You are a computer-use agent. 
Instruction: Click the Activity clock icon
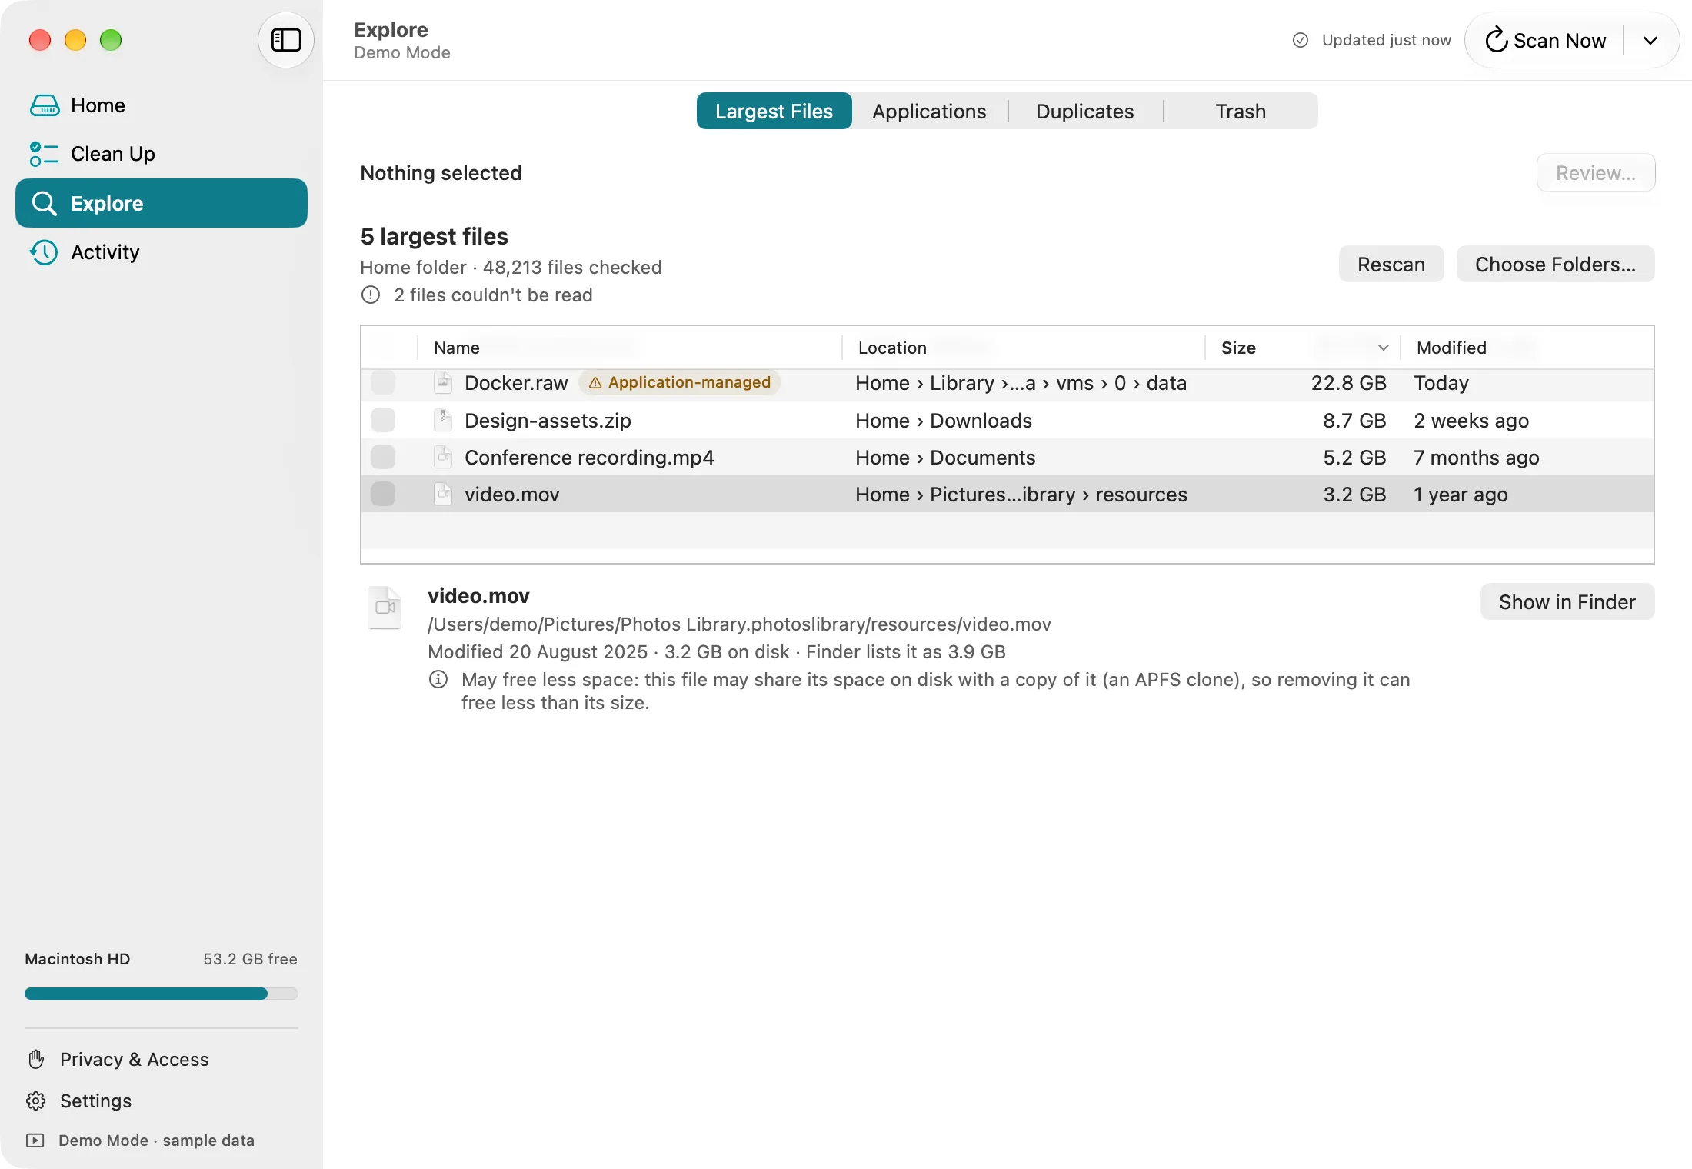point(45,252)
